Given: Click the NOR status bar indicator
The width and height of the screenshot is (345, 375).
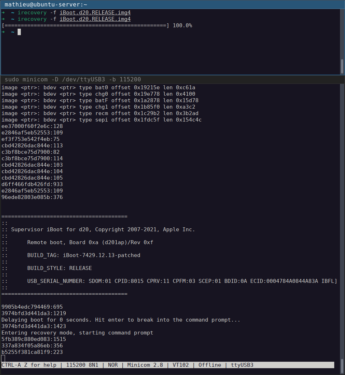Looking at the screenshot, I should click(113, 365).
